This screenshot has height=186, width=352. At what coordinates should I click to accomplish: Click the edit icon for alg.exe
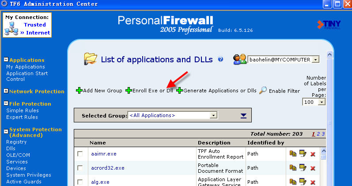point(303,182)
